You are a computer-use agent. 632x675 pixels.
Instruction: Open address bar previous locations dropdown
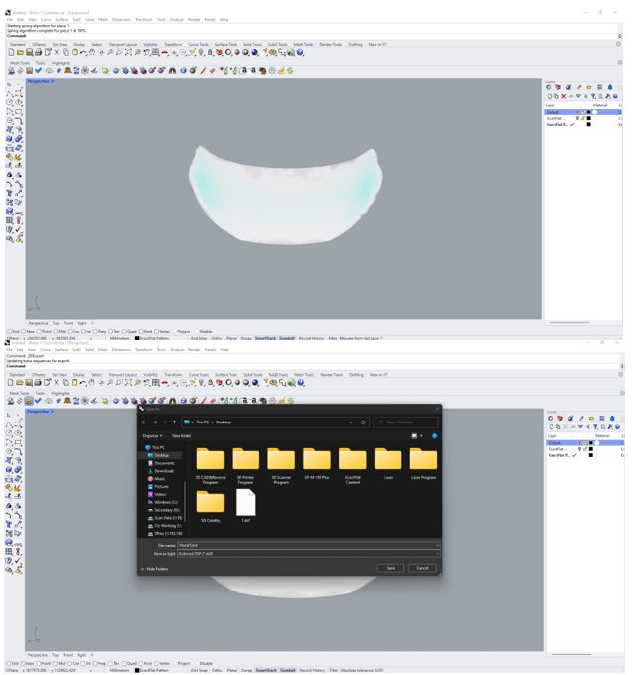point(351,422)
